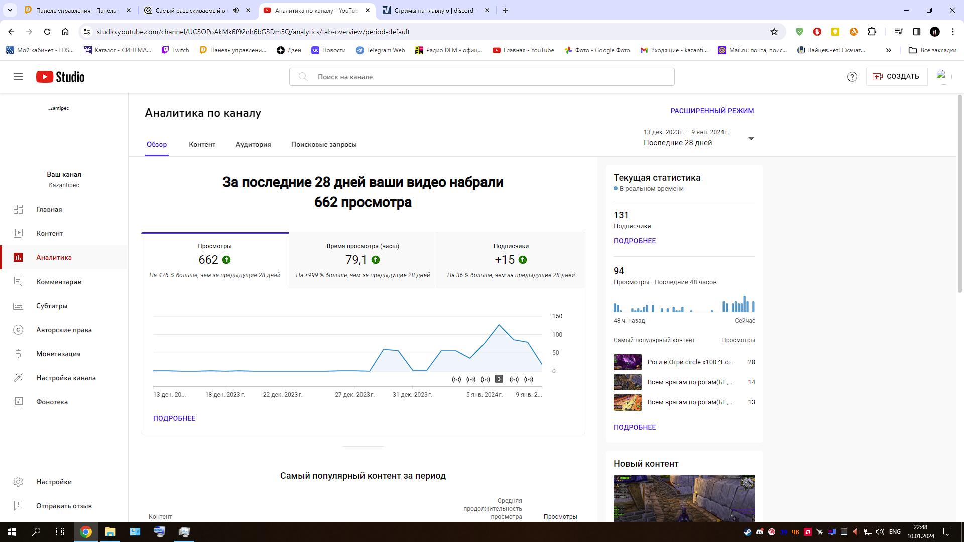The height and width of the screenshot is (542, 964).
Task: Click ПОДРОБНЕЕ under subscriber count
Action: tap(635, 241)
